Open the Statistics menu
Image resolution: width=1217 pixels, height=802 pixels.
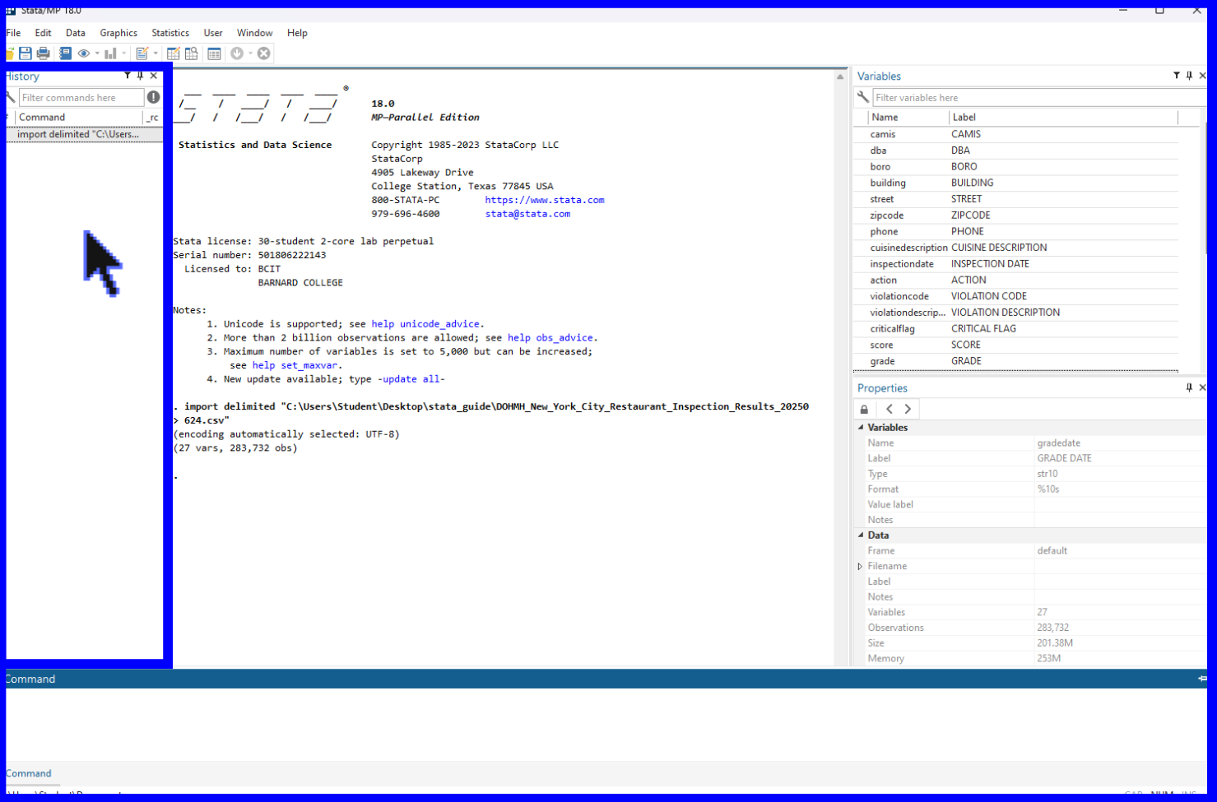(x=170, y=33)
